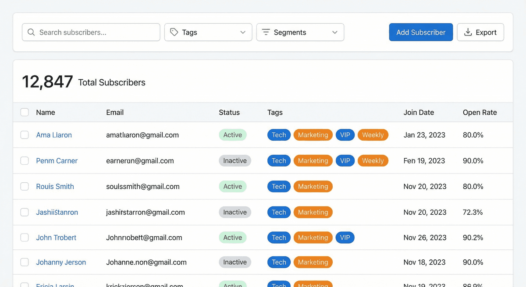
Task: Open Ama Llaron's subscriber profile
Action: click(53, 135)
